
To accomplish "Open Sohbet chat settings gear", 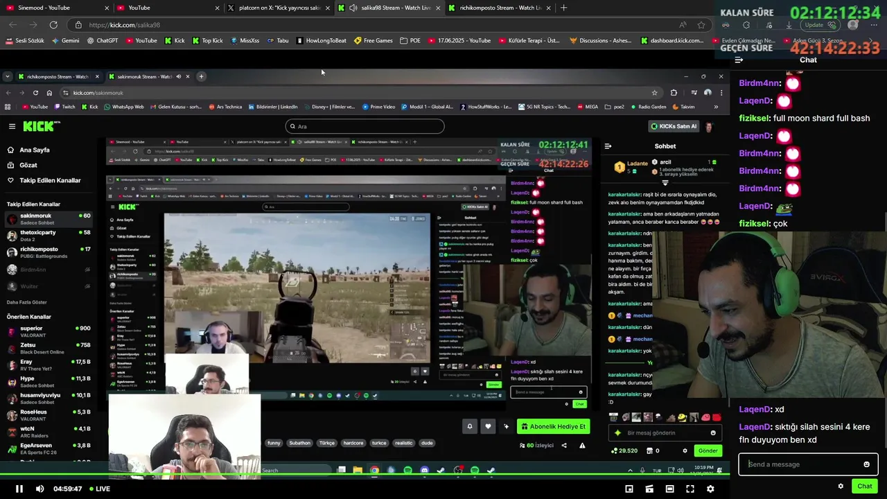I will tap(685, 450).
